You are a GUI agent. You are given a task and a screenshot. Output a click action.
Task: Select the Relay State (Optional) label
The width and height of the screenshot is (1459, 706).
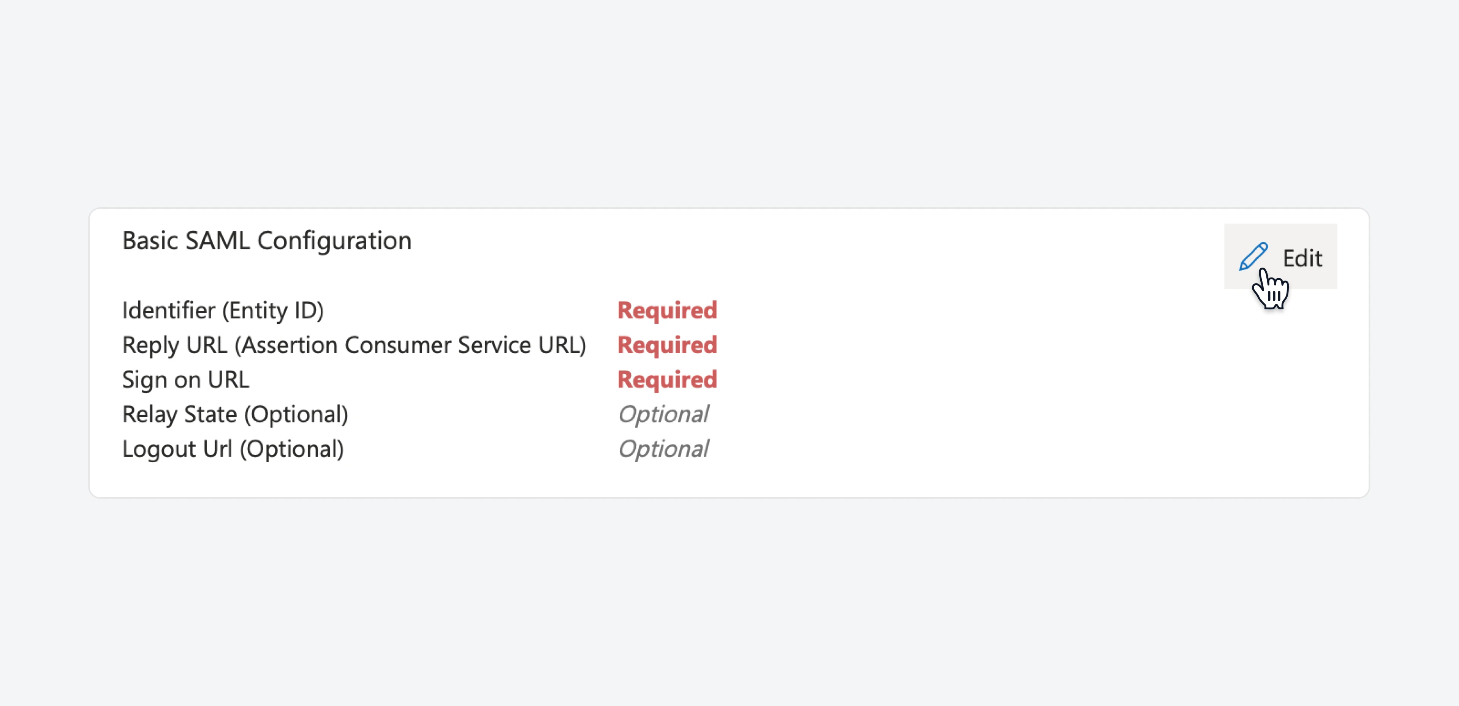pos(235,414)
